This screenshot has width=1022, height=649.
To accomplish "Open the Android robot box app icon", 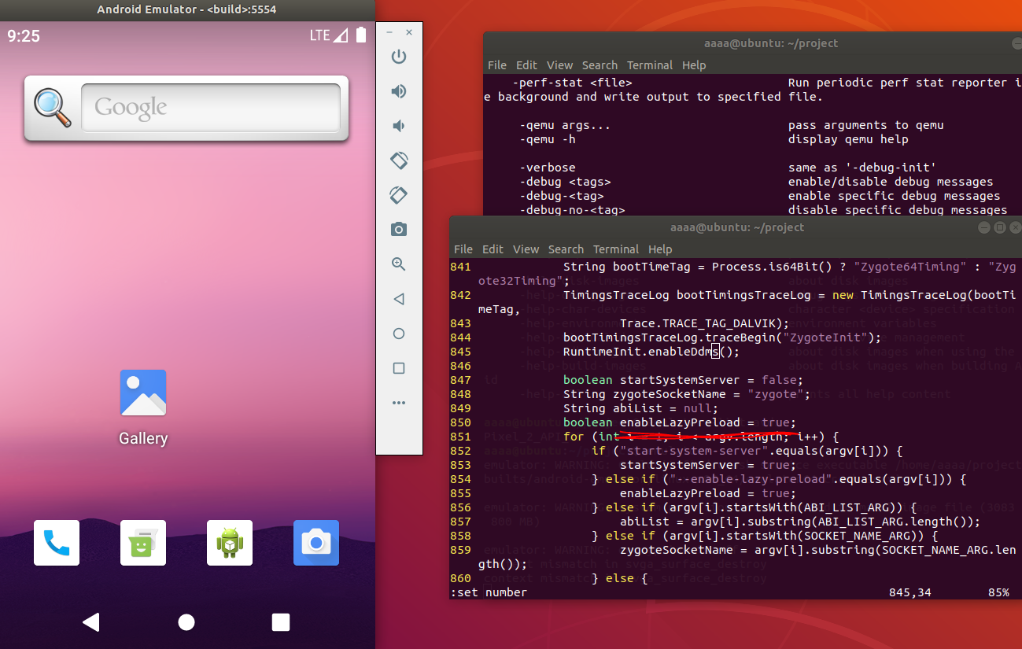I will (x=230, y=543).
